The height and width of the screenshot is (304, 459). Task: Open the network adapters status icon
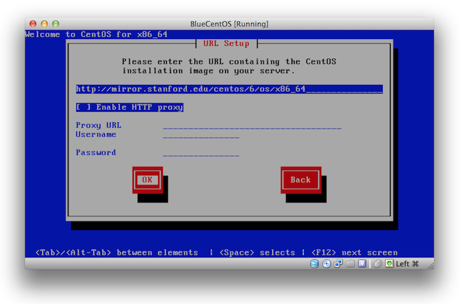tap(339, 264)
